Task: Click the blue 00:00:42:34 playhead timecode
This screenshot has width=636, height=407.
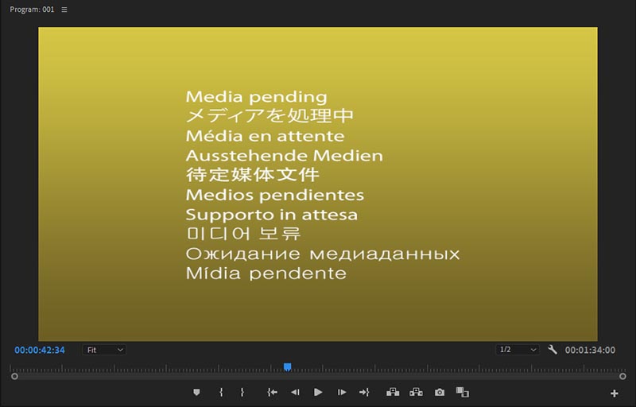Action: (x=40, y=350)
